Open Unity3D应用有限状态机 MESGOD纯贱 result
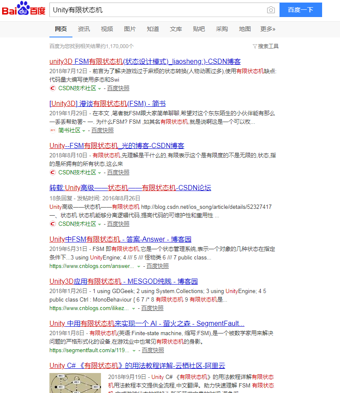 tap(124, 281)
